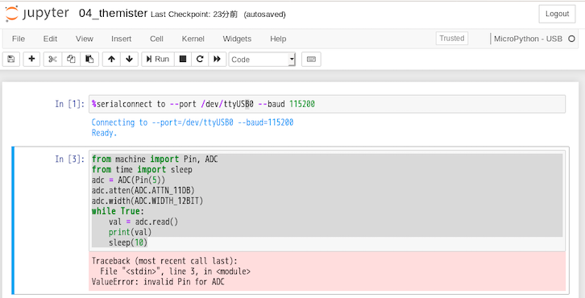Open the Code cell type dropdown

point(262,60)
